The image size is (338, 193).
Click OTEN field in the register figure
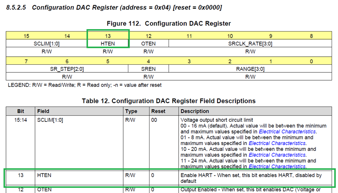149,44
